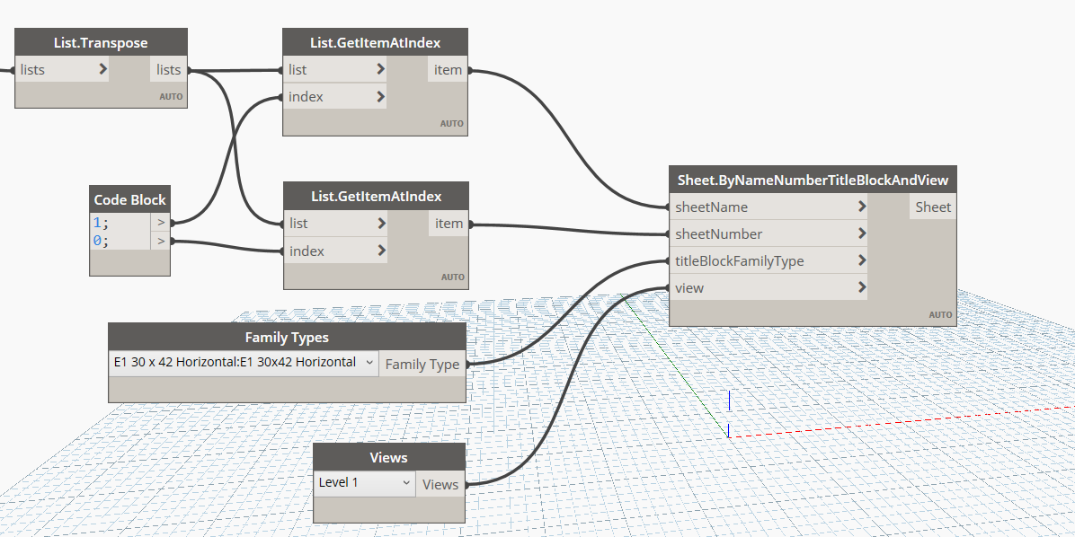Screen dimensions: 1075x537
Task: Click the AUTO lacing on upper List.GetItemAtIndex
Action: pos(453,125)
